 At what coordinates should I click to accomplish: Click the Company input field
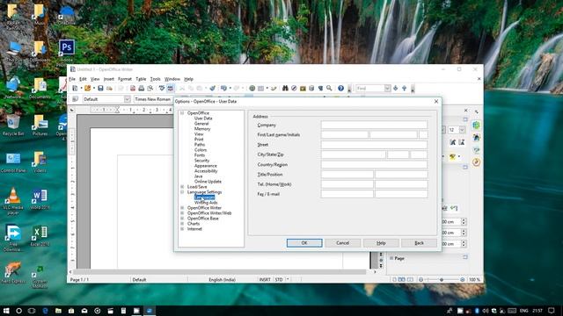click(x=374, y=125)
